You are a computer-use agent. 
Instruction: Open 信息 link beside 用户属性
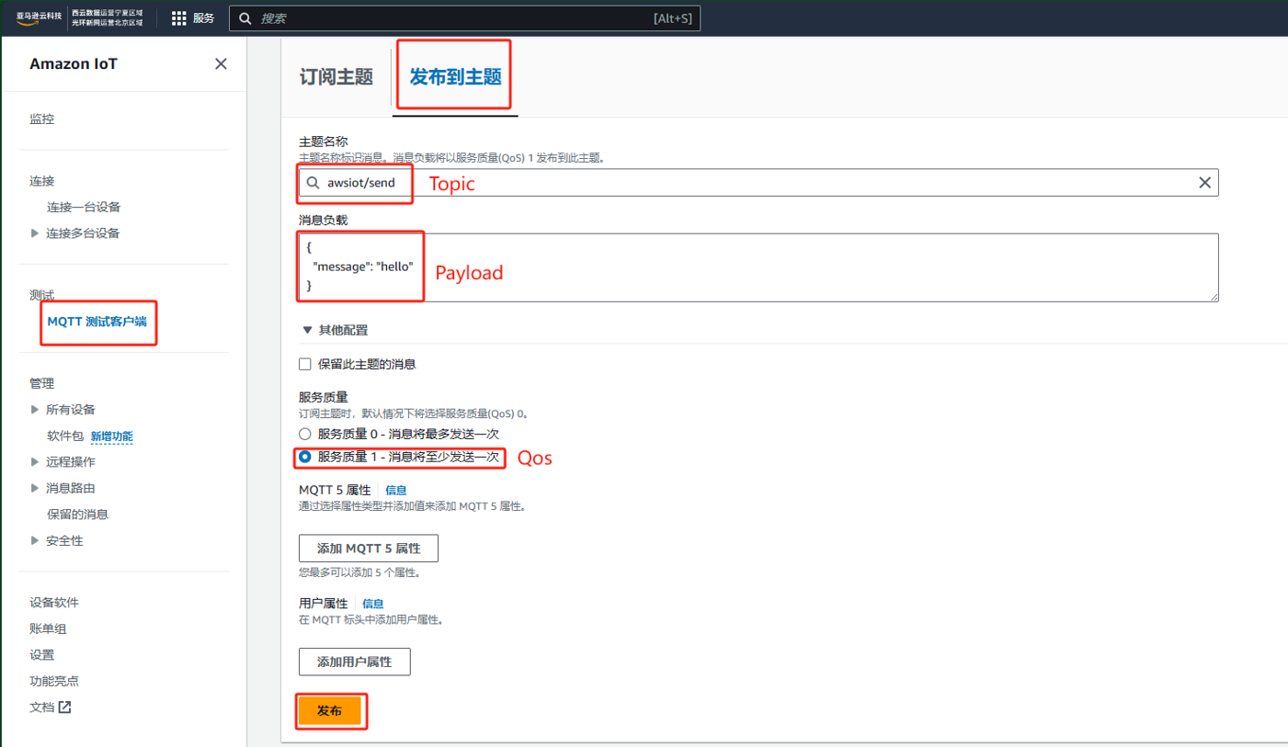pyautogui.click(x=373, y=604)
